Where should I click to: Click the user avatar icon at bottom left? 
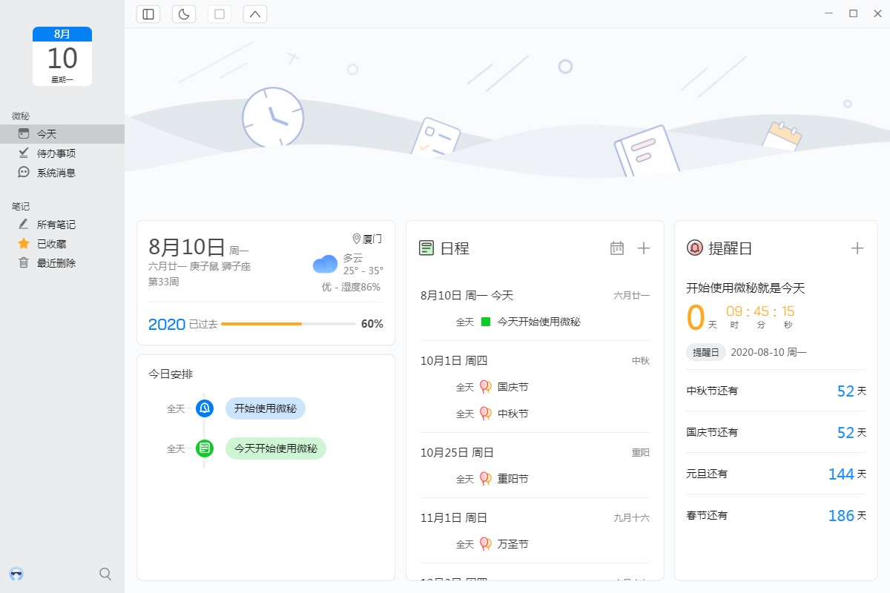click(16, 574)
